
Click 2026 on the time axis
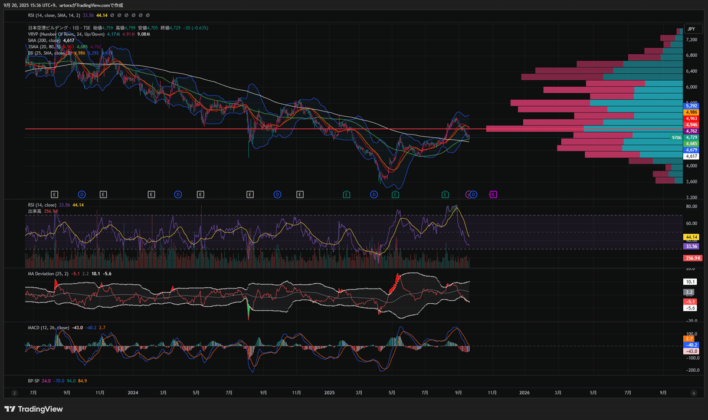523,392
